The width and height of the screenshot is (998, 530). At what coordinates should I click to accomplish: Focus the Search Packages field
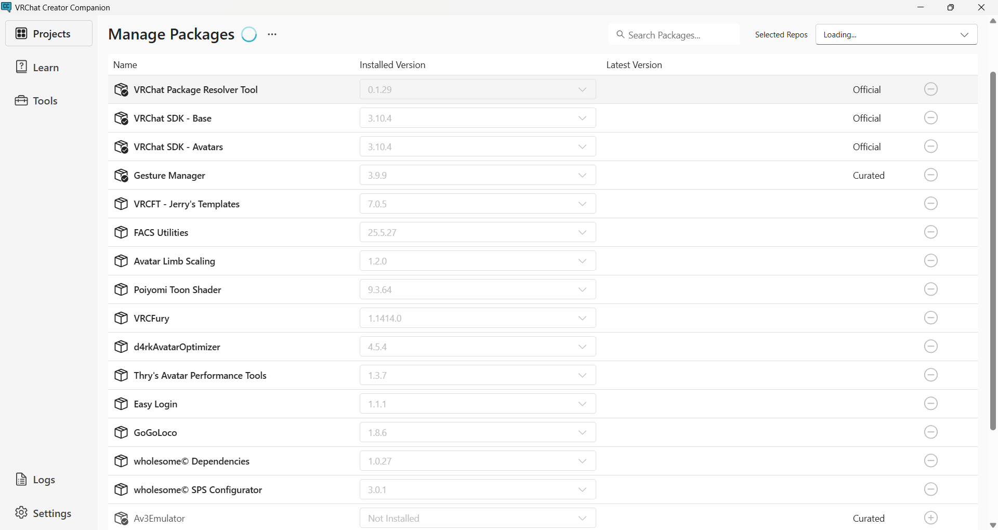point(674,35)
